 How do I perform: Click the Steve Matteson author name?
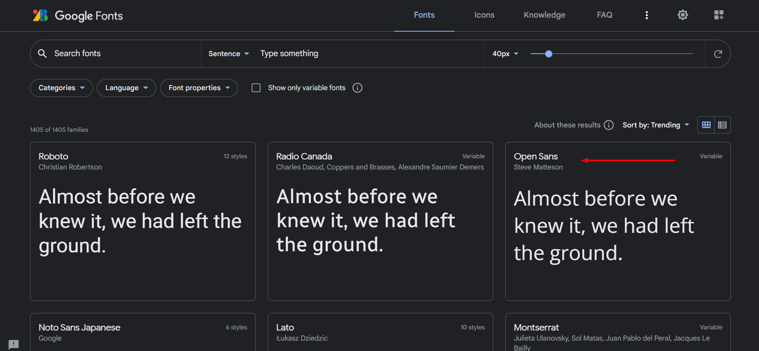tap(538, 167)
